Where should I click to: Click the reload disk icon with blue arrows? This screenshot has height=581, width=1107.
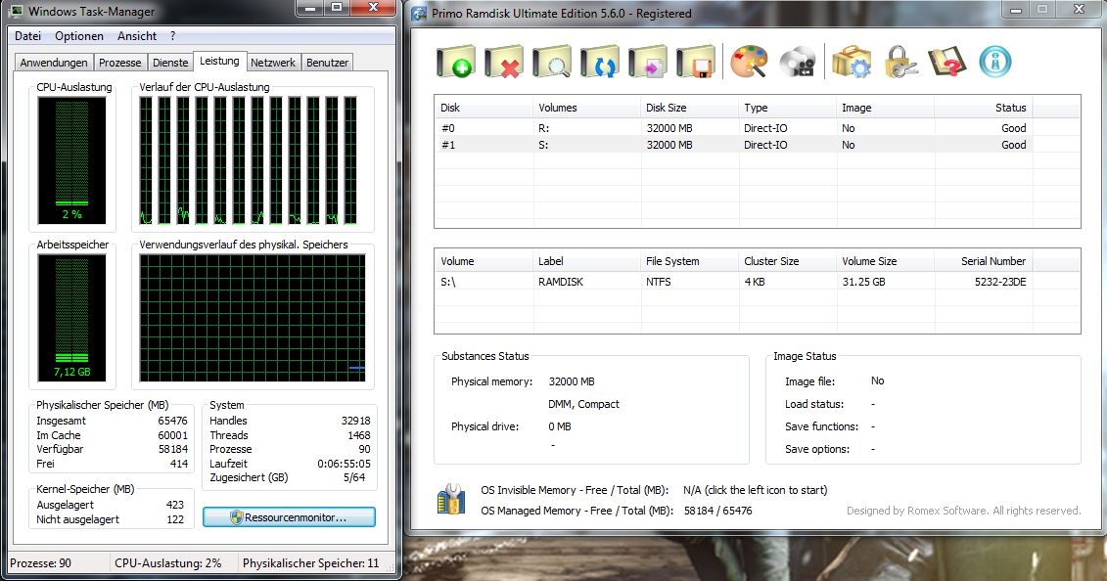(599, 62)
